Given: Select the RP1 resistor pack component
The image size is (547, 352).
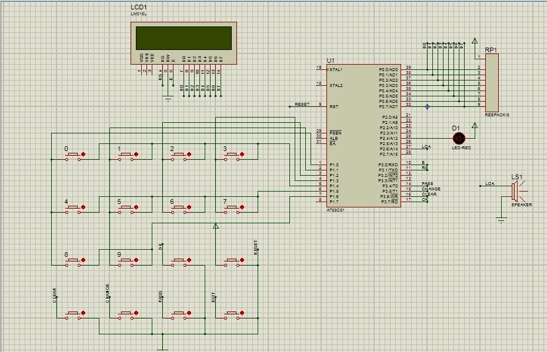Looking at the screenshot, I should pyautogui.click(x=492, y=82).
